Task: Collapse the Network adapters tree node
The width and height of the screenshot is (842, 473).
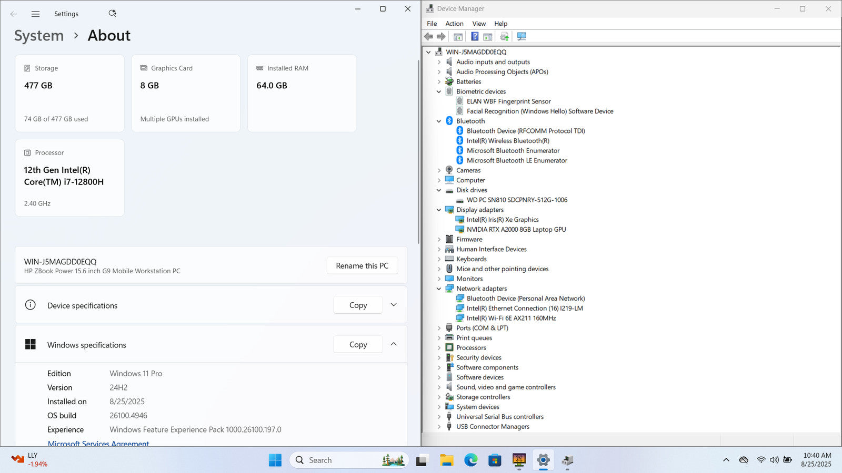Action: (x=439, y=289)
